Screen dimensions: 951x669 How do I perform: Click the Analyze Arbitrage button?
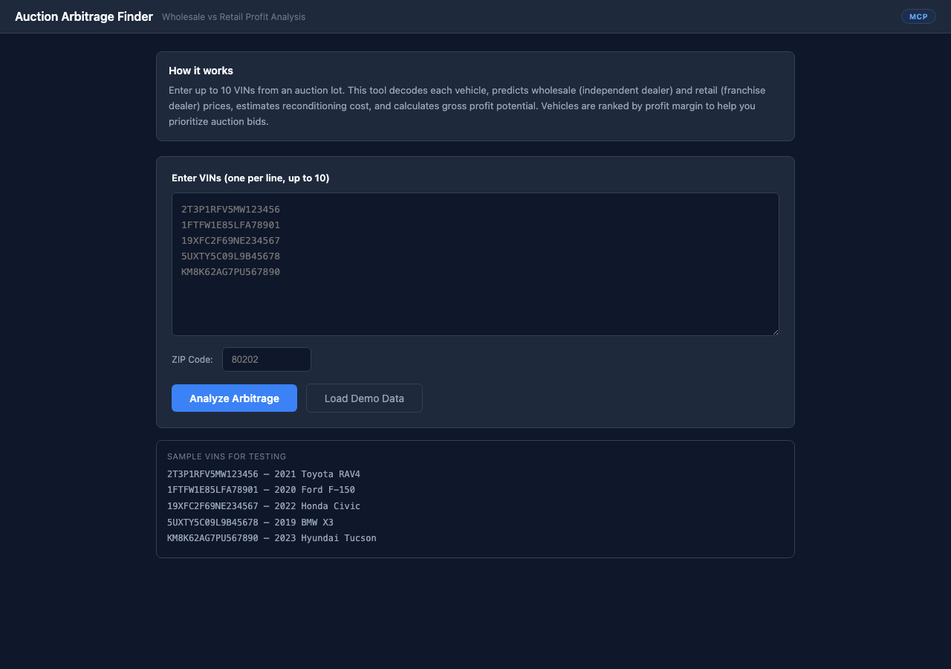(234, 398)
